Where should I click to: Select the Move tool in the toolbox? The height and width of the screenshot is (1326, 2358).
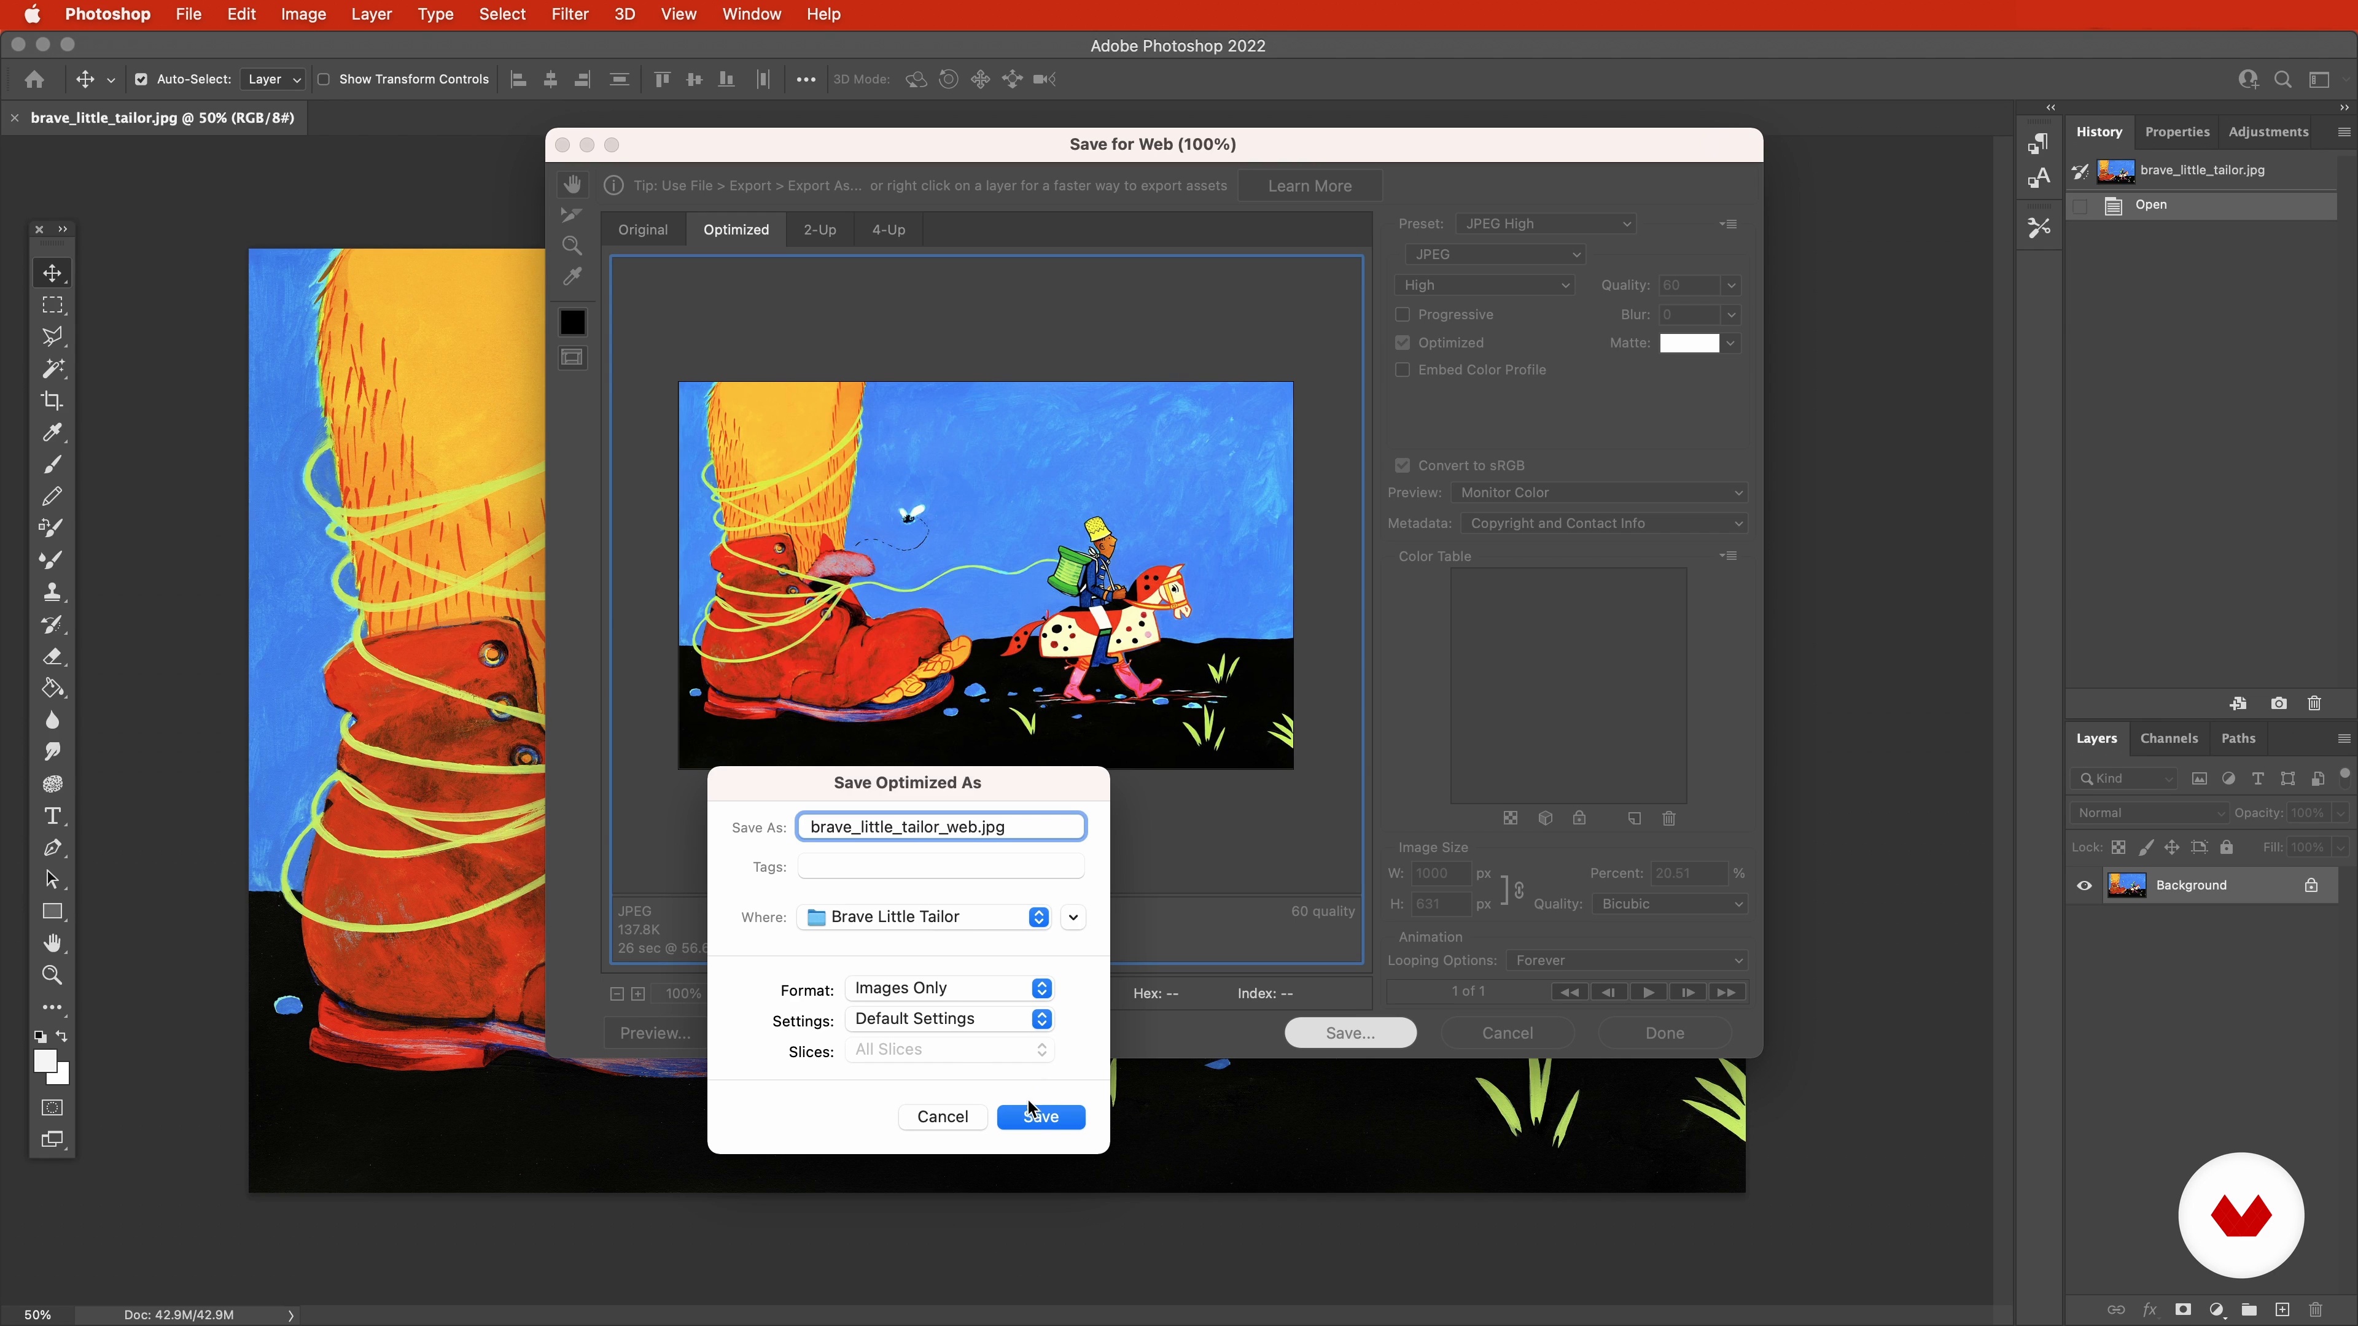coord(52,274)
